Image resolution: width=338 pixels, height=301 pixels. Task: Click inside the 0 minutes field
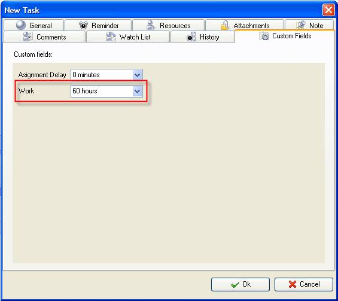click(x=102, y=75)
